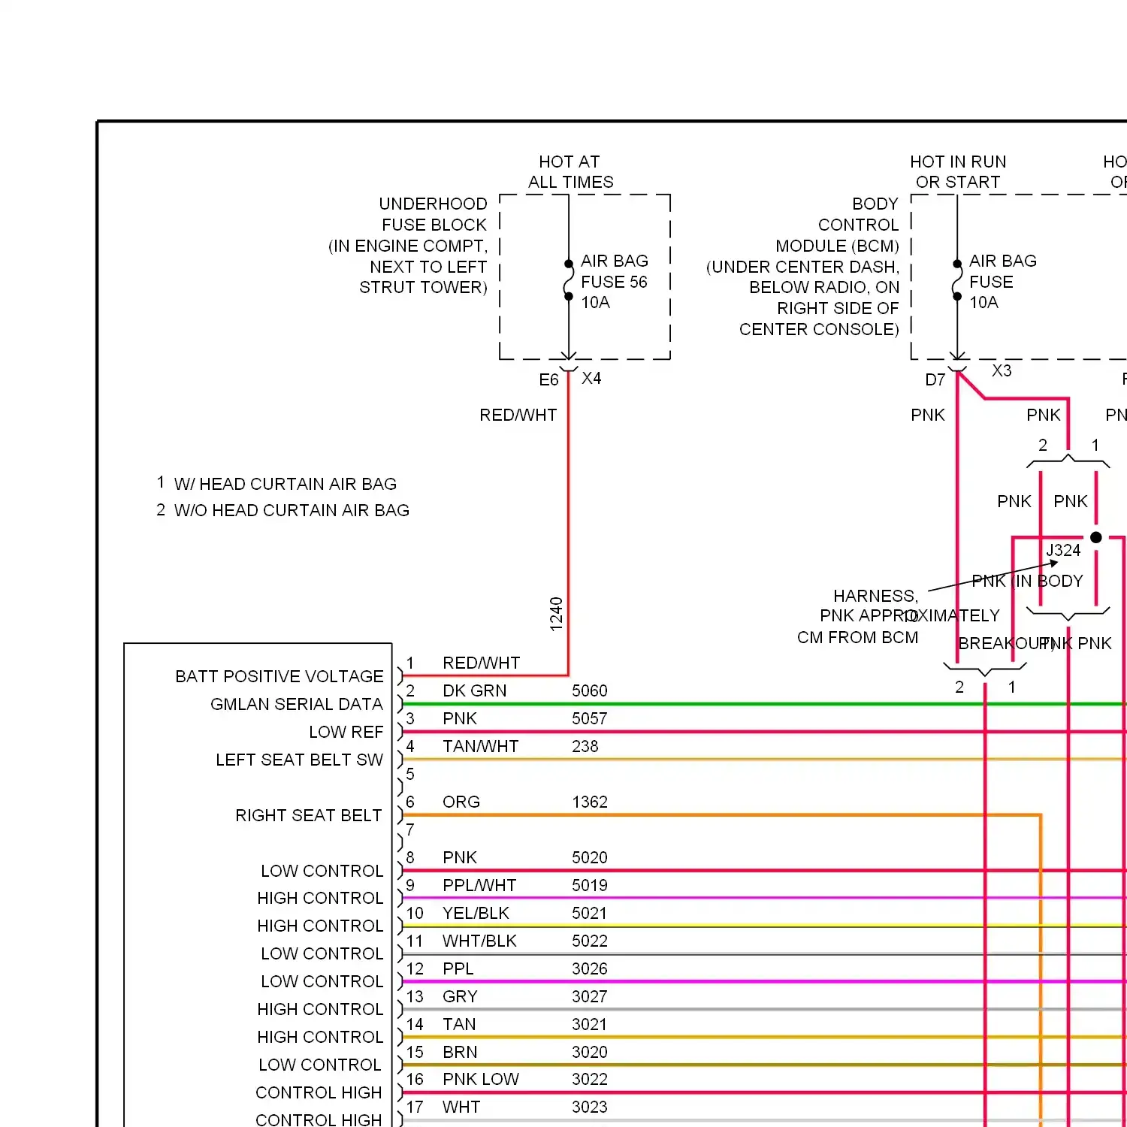
Task: Click circuit number '5022'
Action: (590, 941)
